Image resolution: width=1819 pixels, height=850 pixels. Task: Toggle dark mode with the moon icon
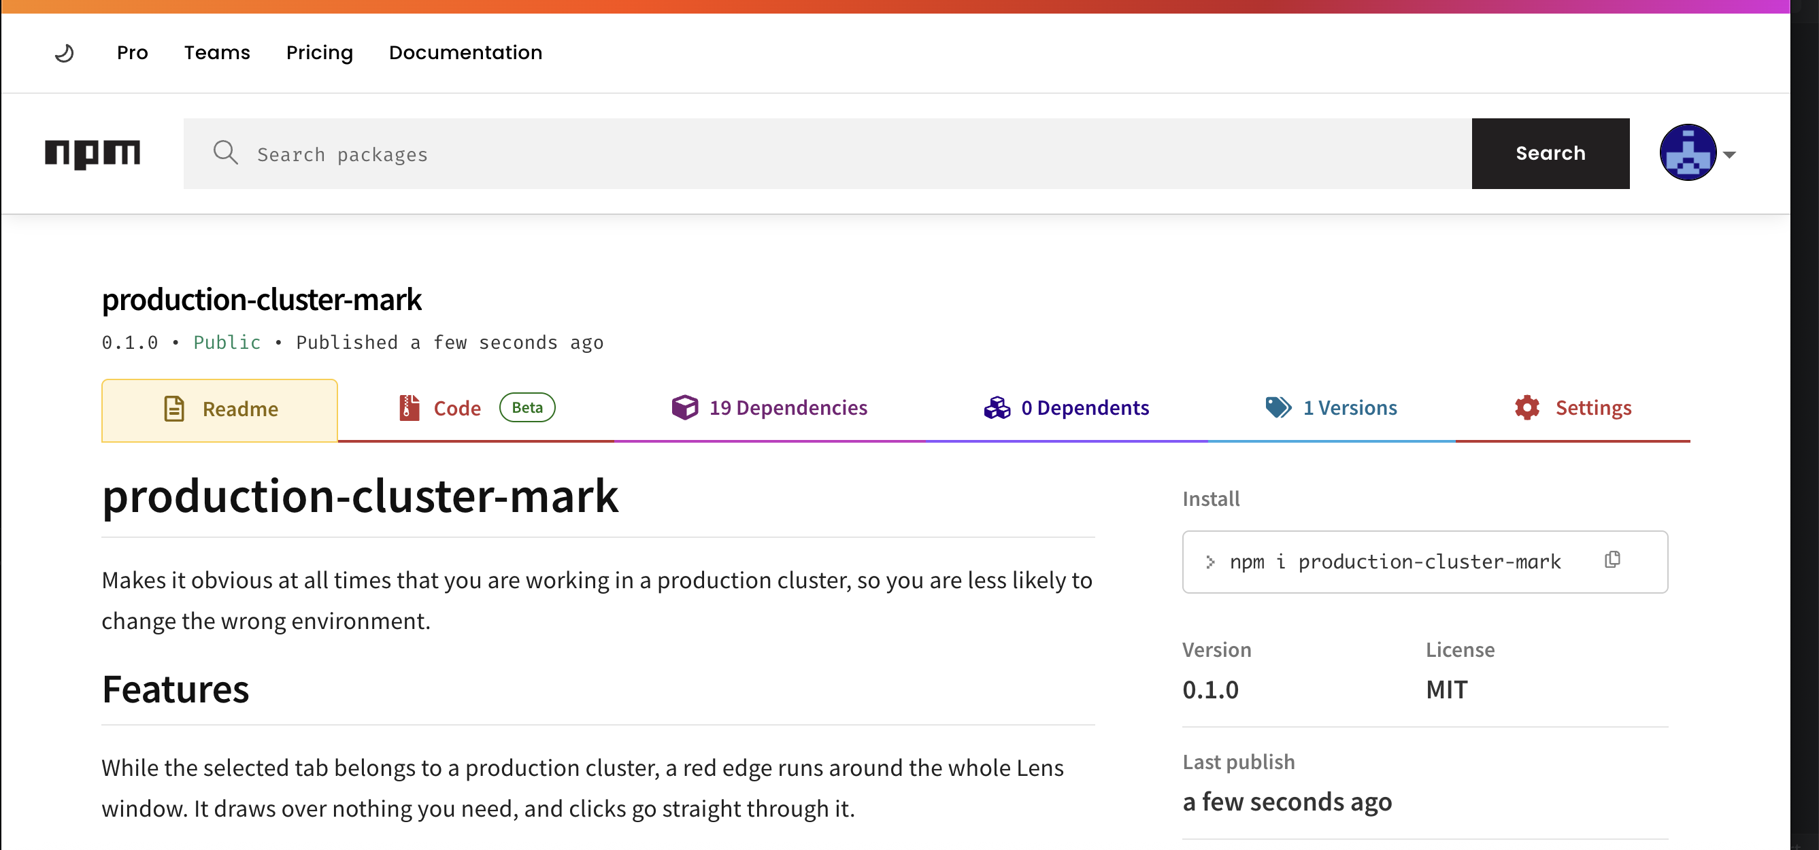click(64, 53)
